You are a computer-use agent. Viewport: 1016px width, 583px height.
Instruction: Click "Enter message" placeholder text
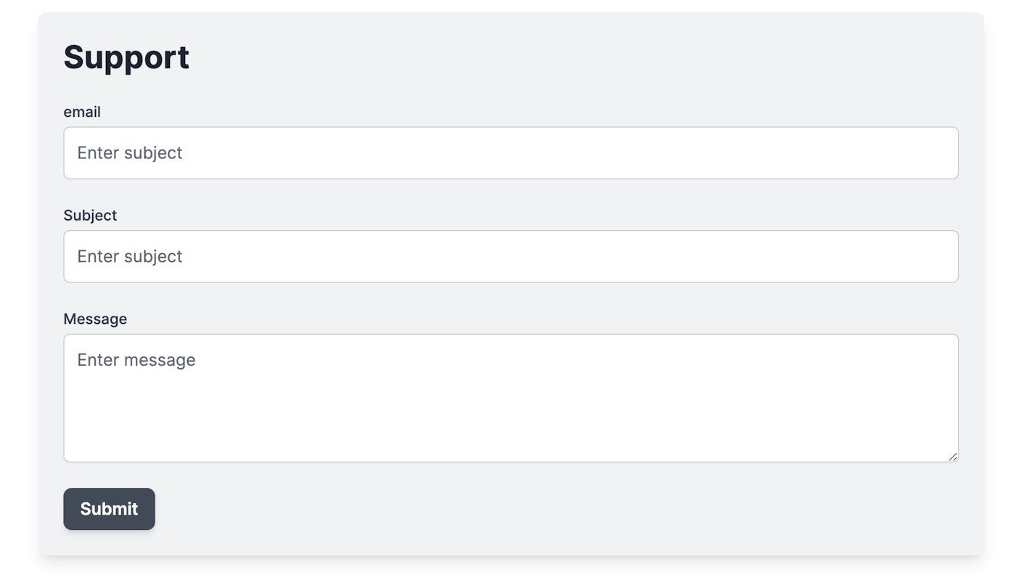(136, 360)
